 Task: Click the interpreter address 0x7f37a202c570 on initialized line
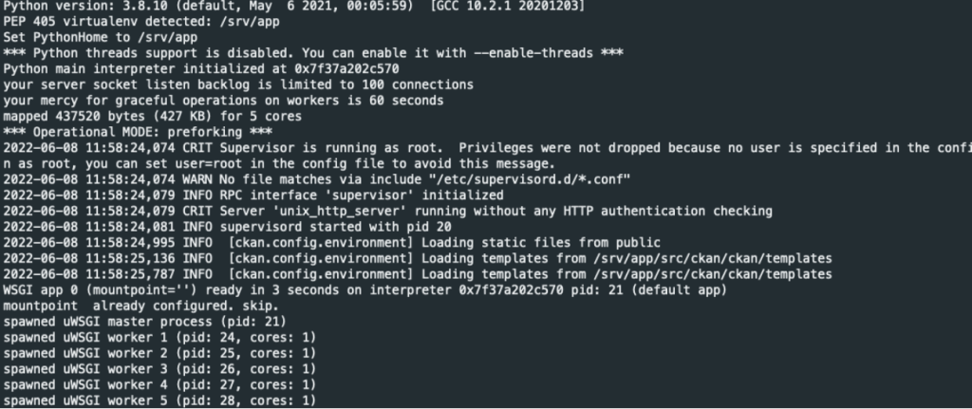click(346, 68)
